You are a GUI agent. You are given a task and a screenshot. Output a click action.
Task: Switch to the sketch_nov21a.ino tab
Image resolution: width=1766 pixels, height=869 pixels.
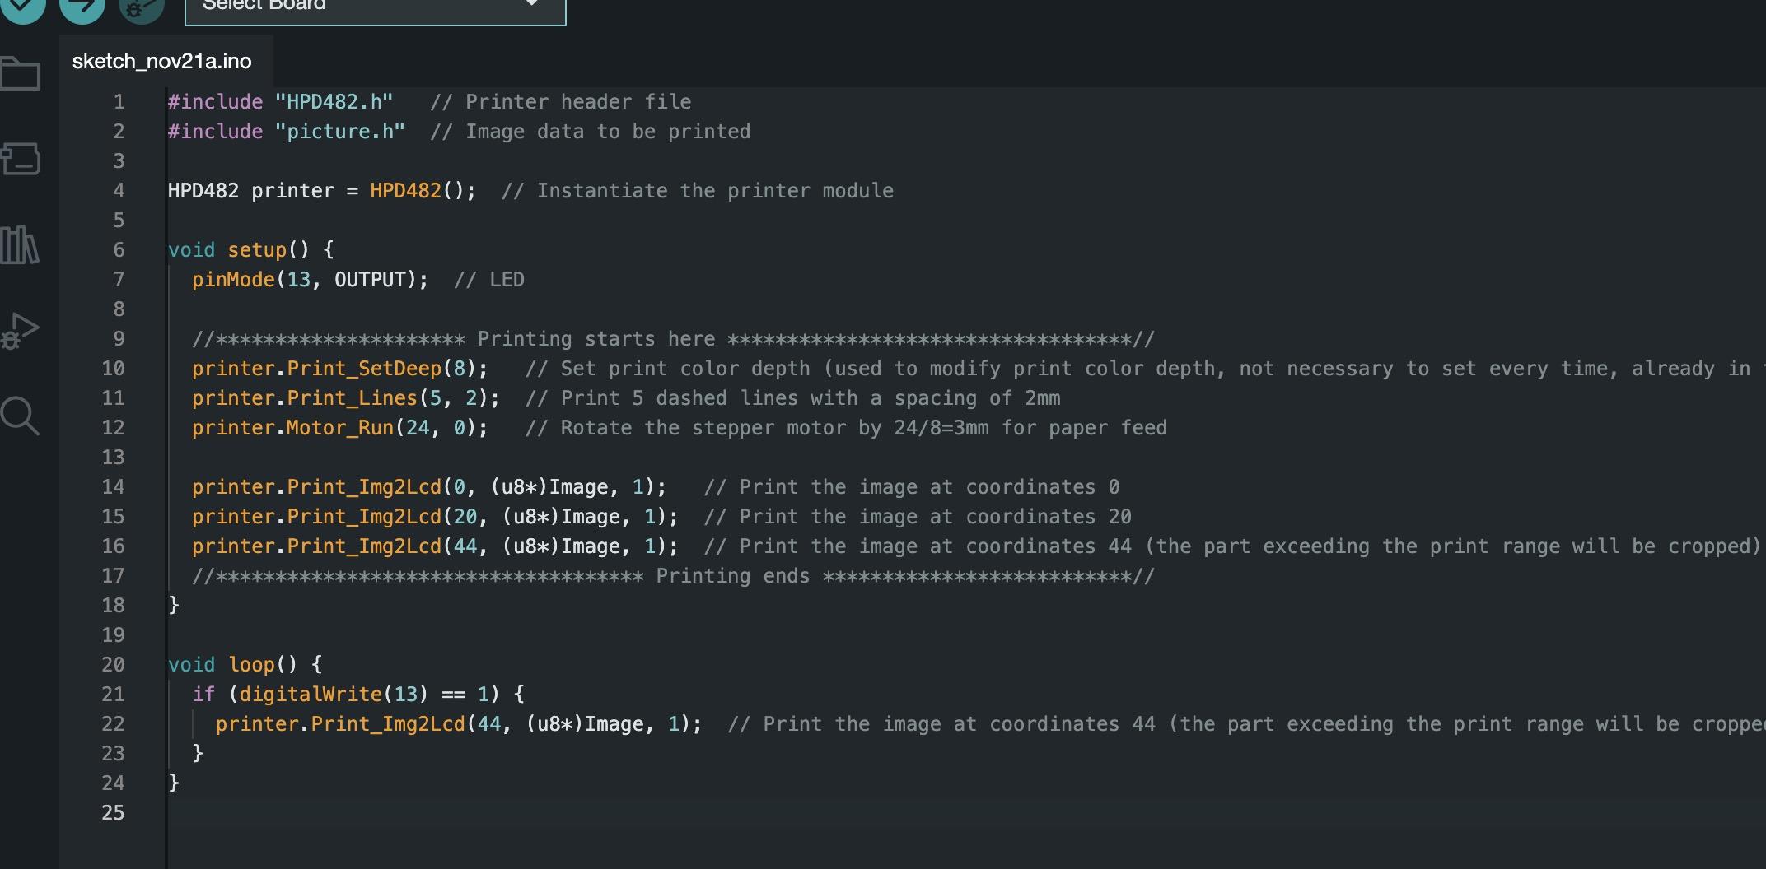pyautogui.click(x=162, y=62)
